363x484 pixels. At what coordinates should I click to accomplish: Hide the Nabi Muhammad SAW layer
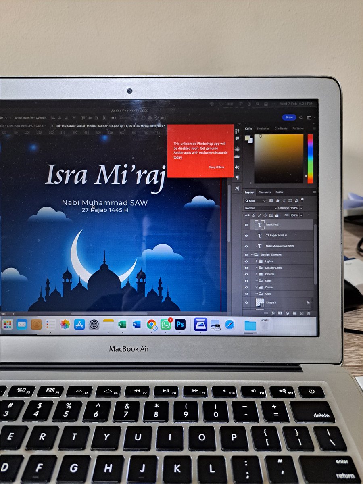tap(246, 246)
